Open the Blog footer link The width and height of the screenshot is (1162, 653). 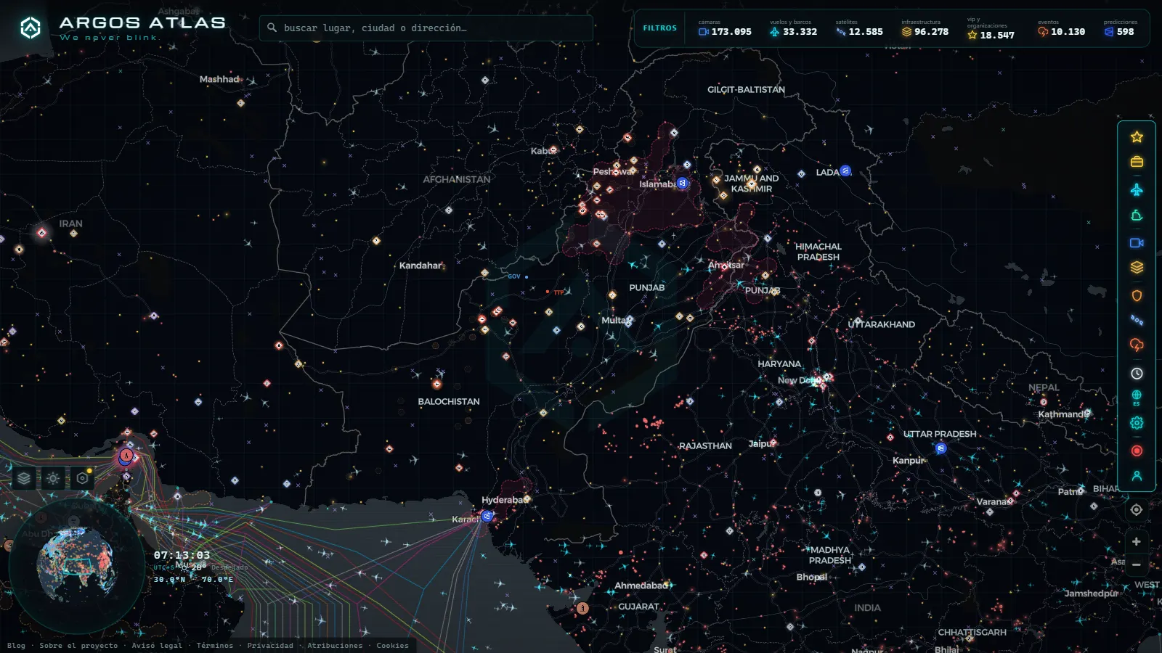click(16, 645)
